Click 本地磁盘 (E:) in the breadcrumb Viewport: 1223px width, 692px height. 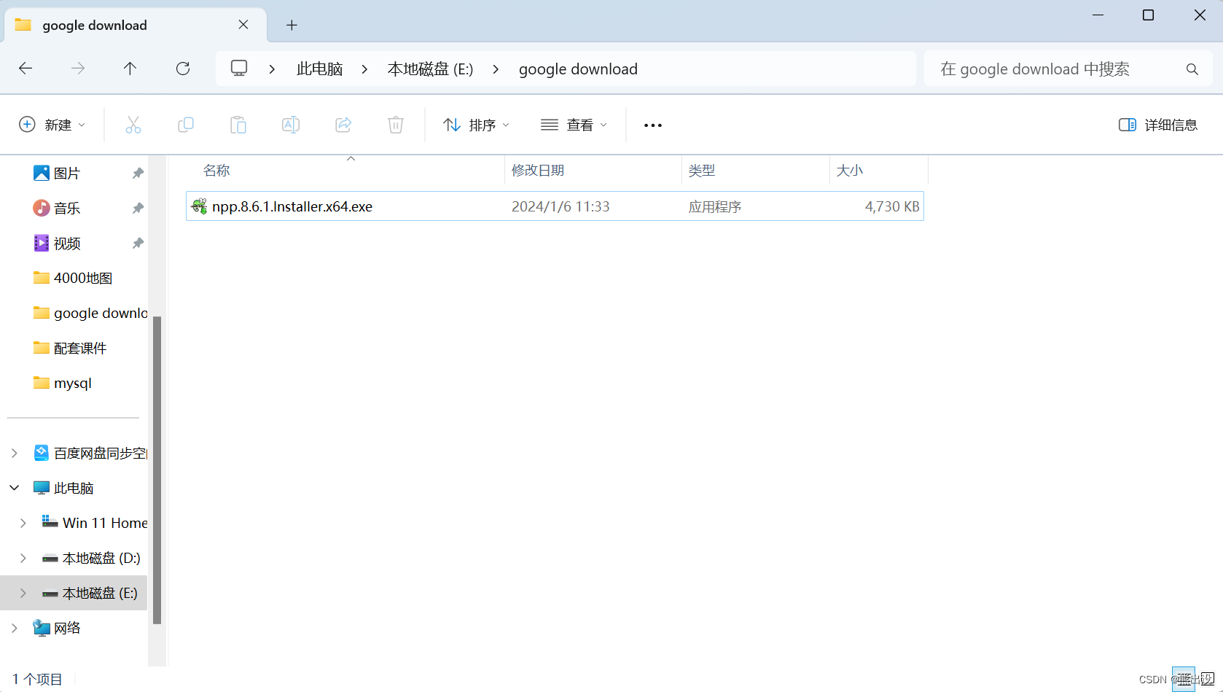click(x=431, y=69)
